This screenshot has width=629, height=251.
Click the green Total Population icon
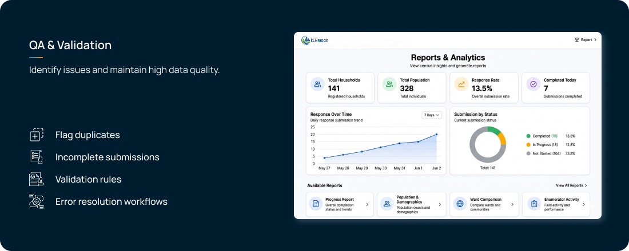(389, 84)
